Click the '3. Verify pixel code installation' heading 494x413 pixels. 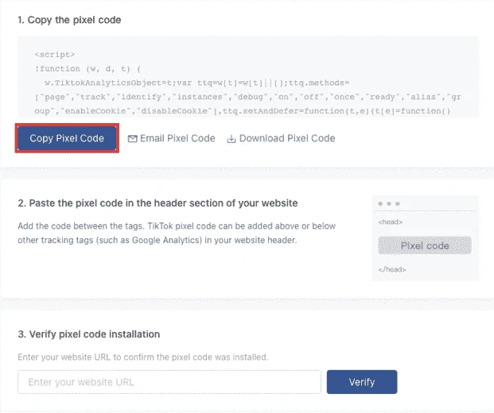point(89,334)
